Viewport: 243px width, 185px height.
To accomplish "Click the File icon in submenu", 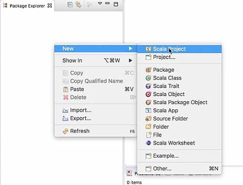I will 149,135.
